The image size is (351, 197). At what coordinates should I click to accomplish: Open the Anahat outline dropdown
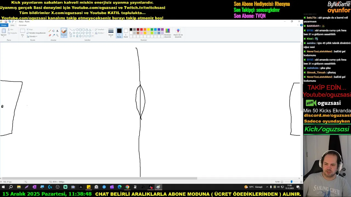(x=100, y=30)
